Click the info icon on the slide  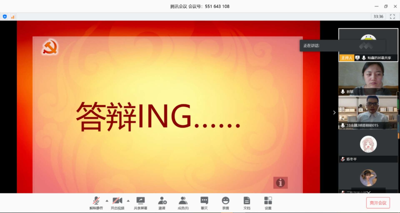pos(280,183)
